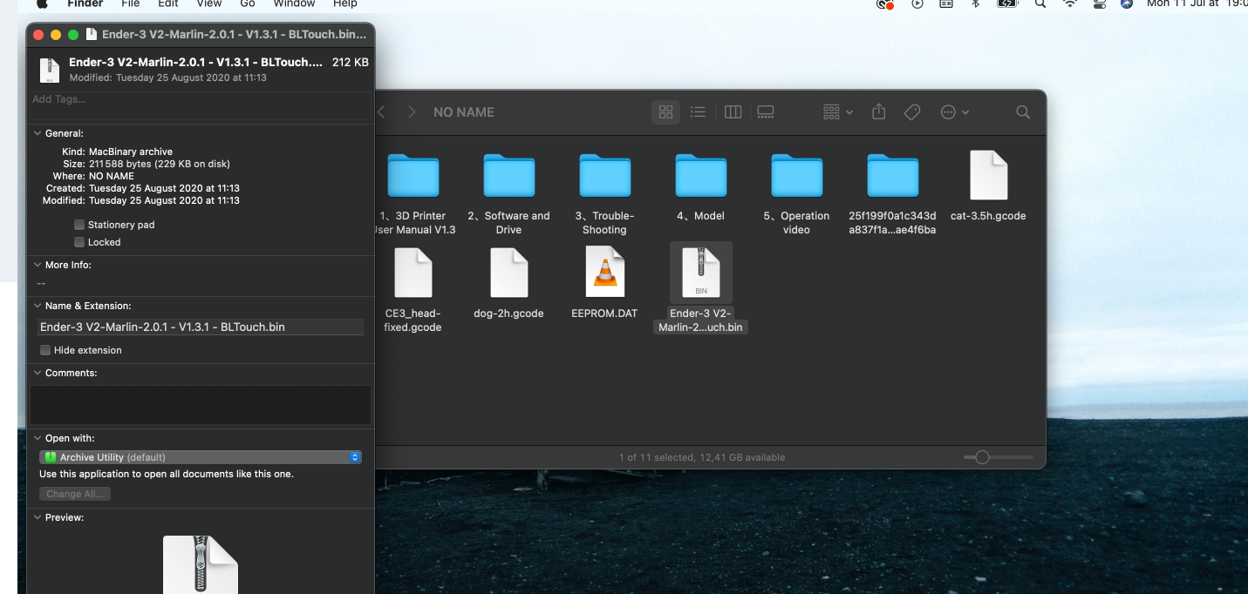Open the Window menu
Viewport: 1248px width, 594px height.
(x=294, y=4)
